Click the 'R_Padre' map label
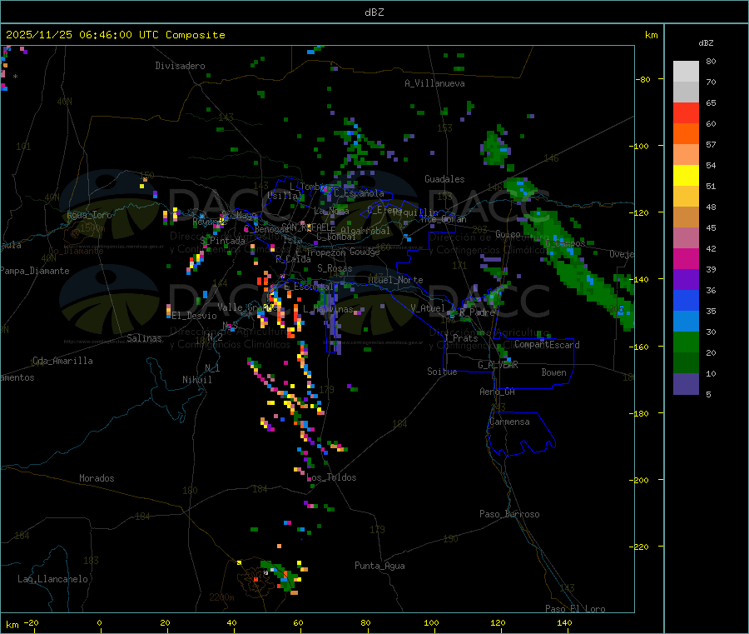Viewport: 749px width, 634px height. [477, 312]
